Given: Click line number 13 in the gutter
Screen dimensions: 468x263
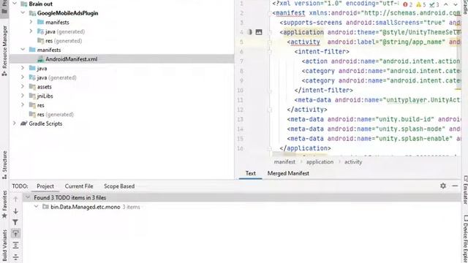Looking at the screenshot, I should click(x=241, y=119).
